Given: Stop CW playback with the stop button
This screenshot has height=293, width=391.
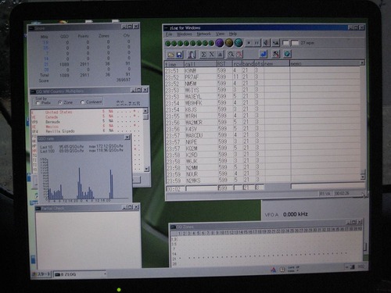Looking at the screenshot, I should tap(249, 42).
